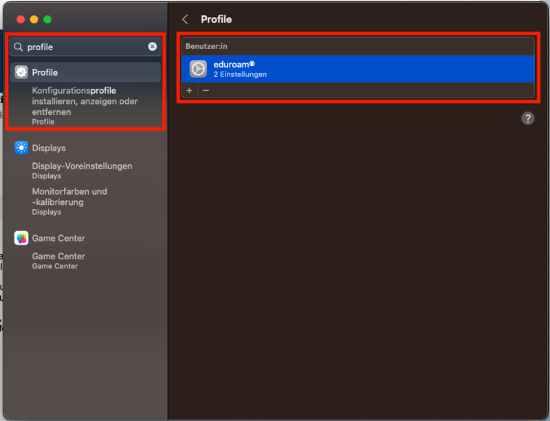The image size is (550, 421).
Task: Open 'Monitorfarben und -kalibrierung' result
Action: pyautogui.click(x=69, y=202)
